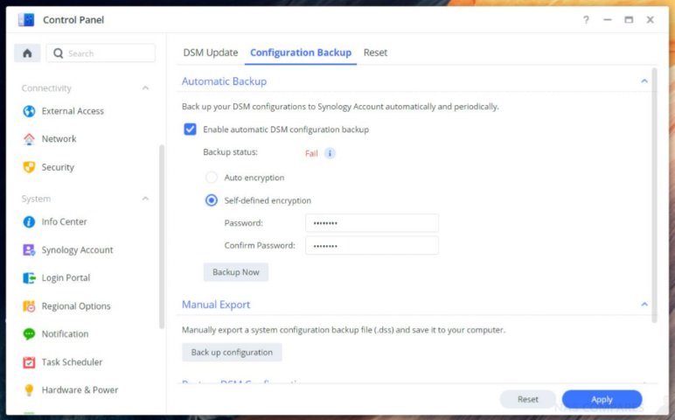675x420 pixels.
Task: Select Self-defined encryption radio button
Action: [x=212, y=200]
